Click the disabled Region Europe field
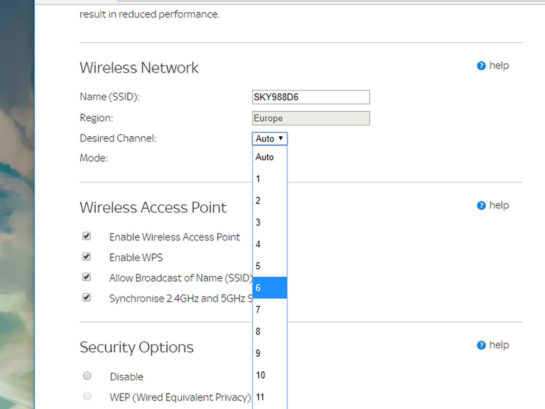This screenshot has height=409, width=545. point(311,118)
